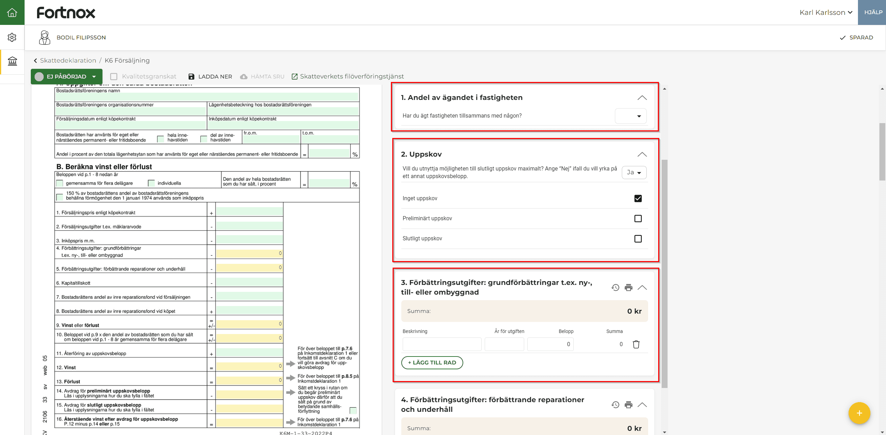The height and width of the screenshot is (435, 886).
Task: Tick the betydande samhällsförflyttning checkbox
Action: [x=353, y=410]
